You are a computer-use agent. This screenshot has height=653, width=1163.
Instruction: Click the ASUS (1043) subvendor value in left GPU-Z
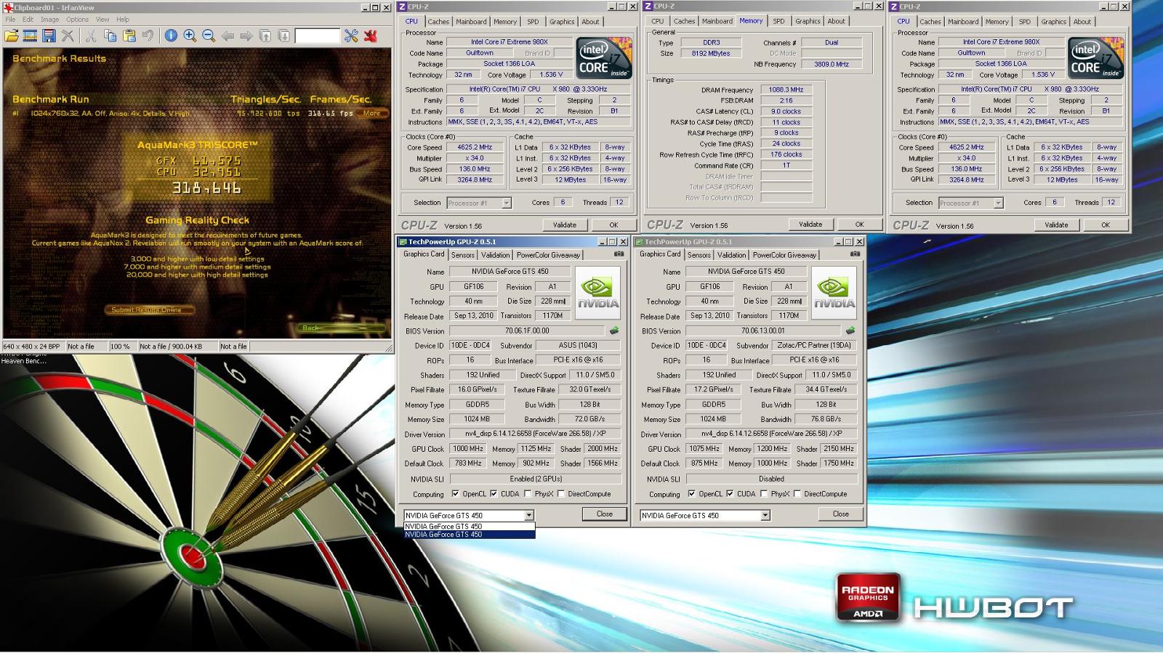pos(578,346)
